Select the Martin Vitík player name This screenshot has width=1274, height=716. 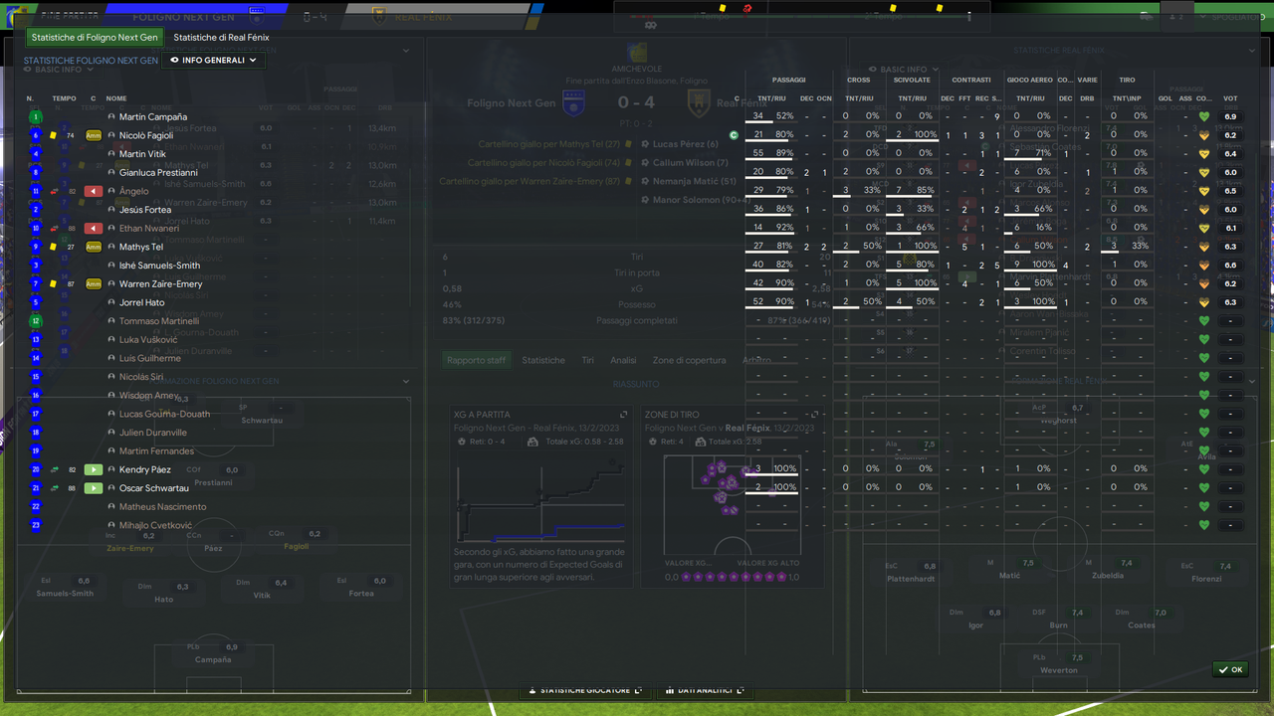142,154
